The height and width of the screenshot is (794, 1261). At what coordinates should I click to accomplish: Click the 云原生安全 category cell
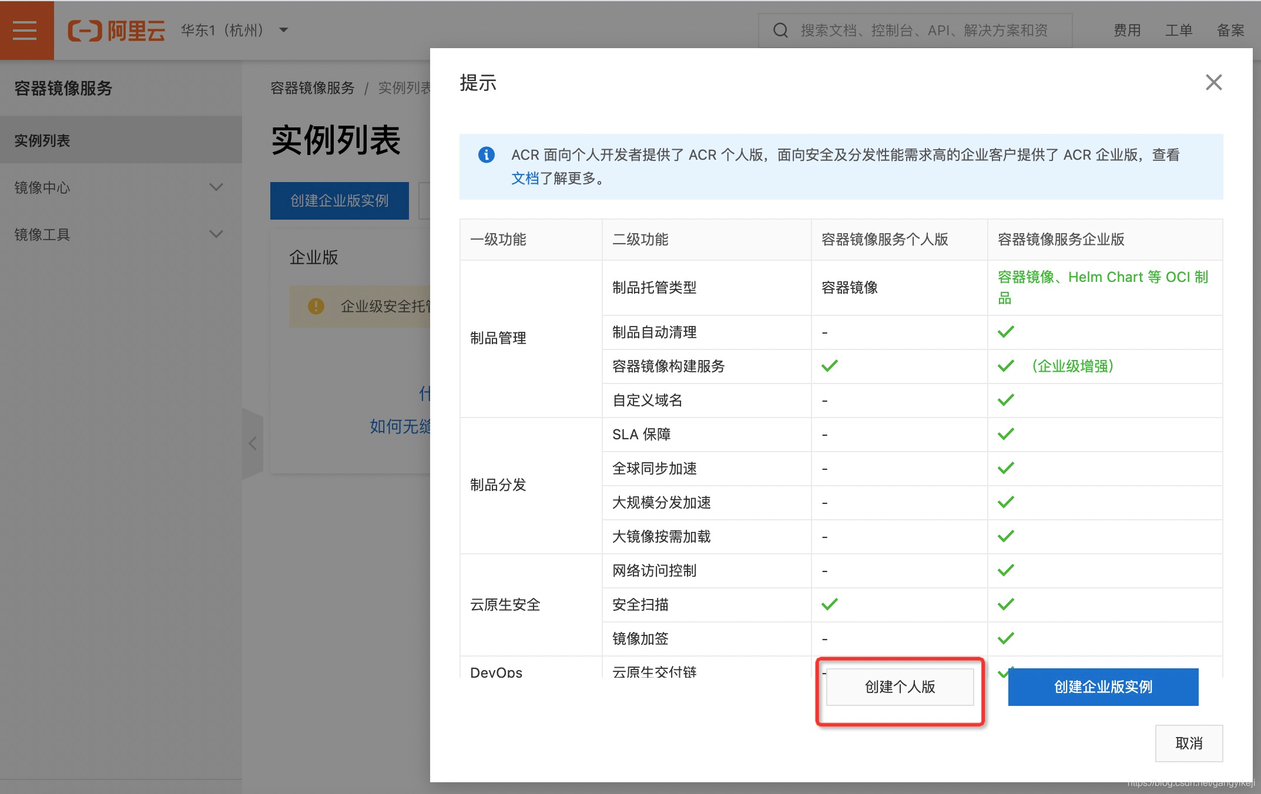tap(531, 605)
